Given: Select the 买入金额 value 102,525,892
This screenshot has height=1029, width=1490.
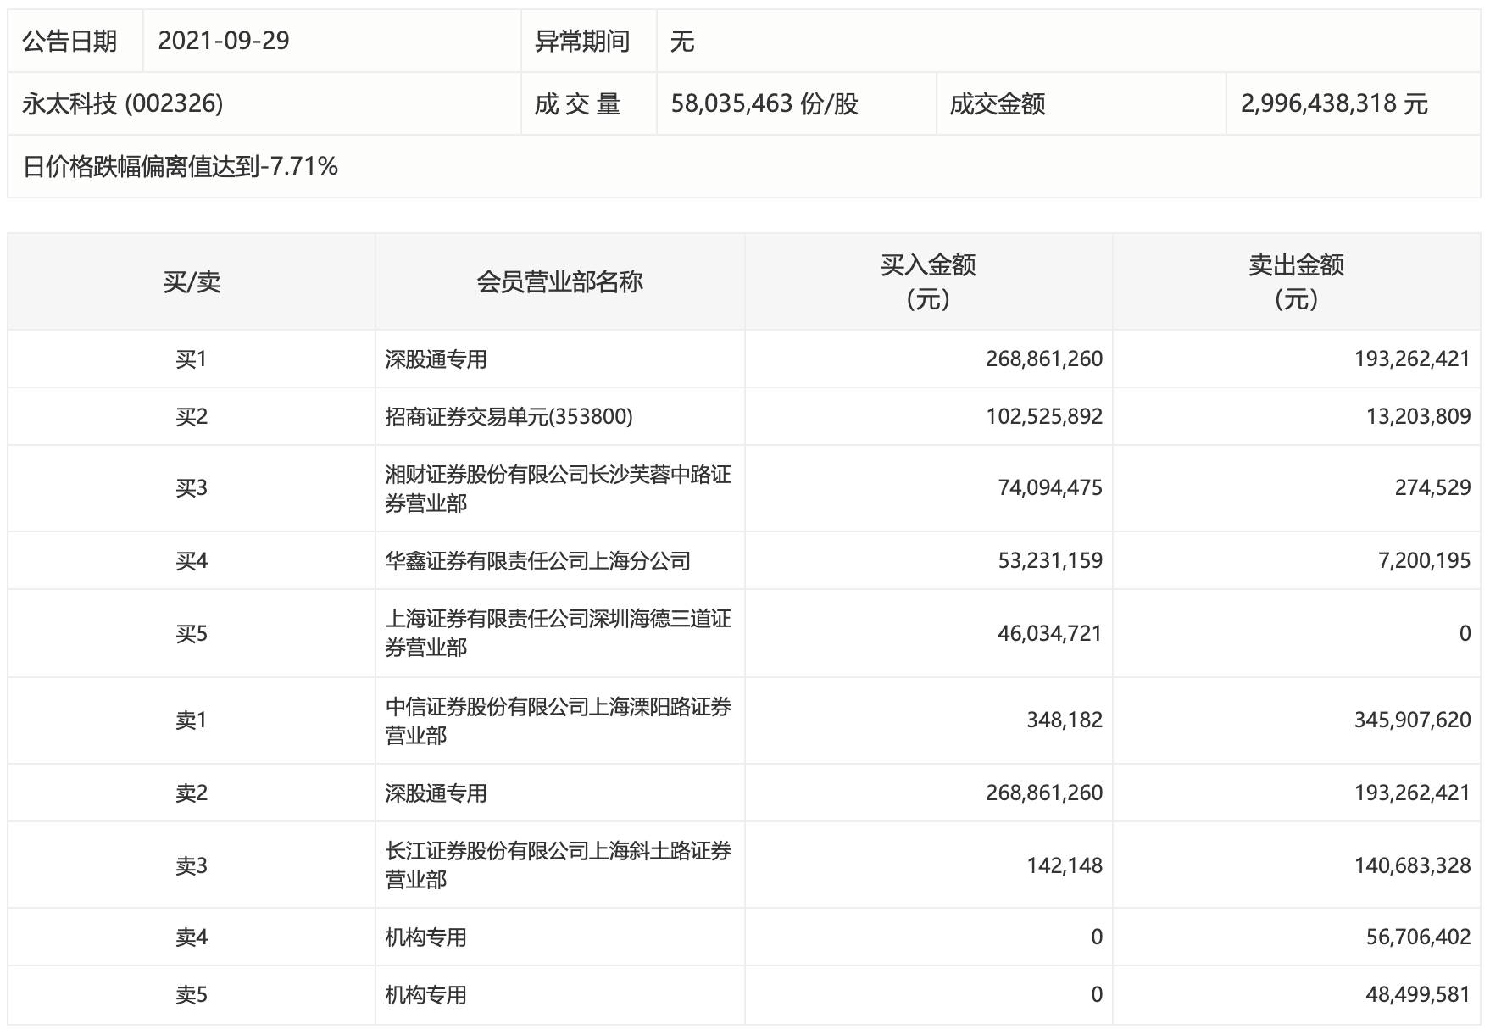Looking at the screenshot, I should [1044, 417].
